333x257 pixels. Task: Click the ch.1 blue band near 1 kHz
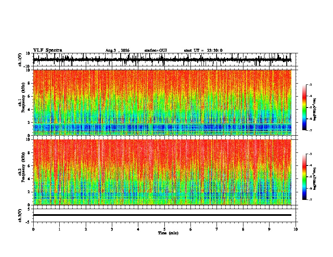[162, 128]
